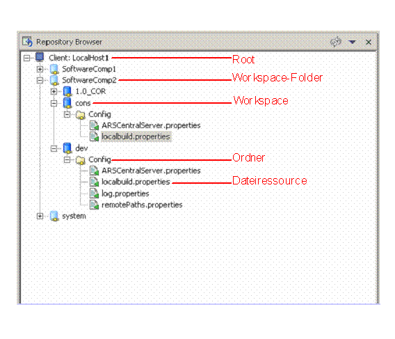Image resolution: width=395 pixels, height=339 pixels.
Task: Click the Client LocalHost1 computer icon
Action: pyautogui.click(x=40, y=57)
